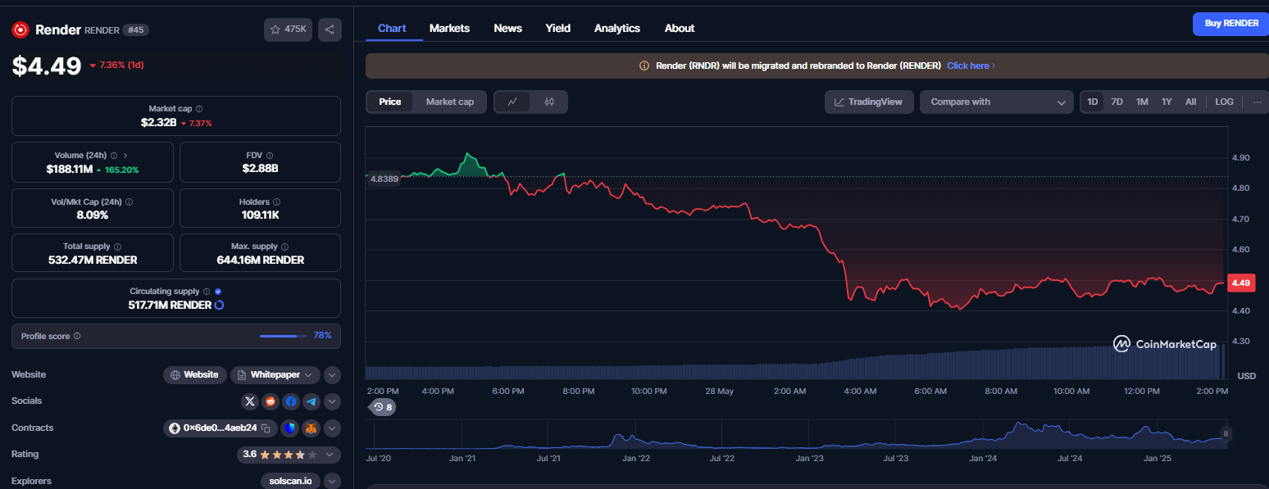Select the line chart type
Screen dimensions: 1269x489
(x=512, y=102)
